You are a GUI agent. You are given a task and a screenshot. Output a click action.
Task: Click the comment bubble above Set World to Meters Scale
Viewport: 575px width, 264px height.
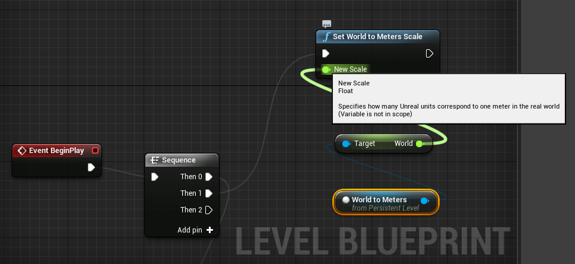point(326,24)
